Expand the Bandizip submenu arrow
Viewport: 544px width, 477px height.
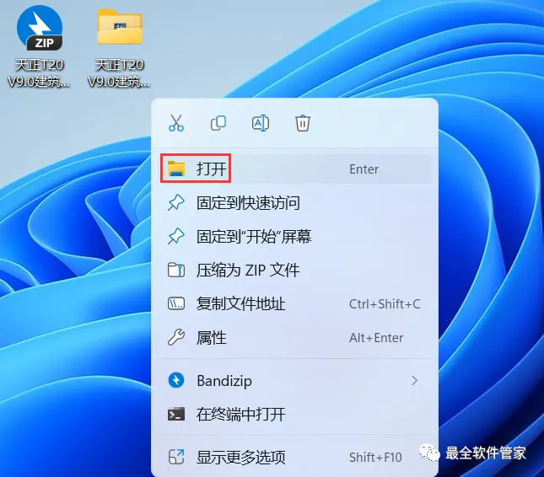(x=415, y=381)
